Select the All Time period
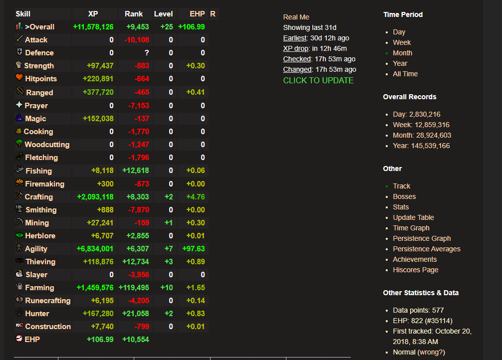 [405, 74]
